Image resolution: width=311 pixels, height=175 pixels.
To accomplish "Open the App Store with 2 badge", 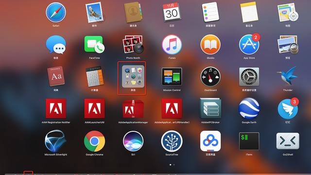I will tap(249, 45).
